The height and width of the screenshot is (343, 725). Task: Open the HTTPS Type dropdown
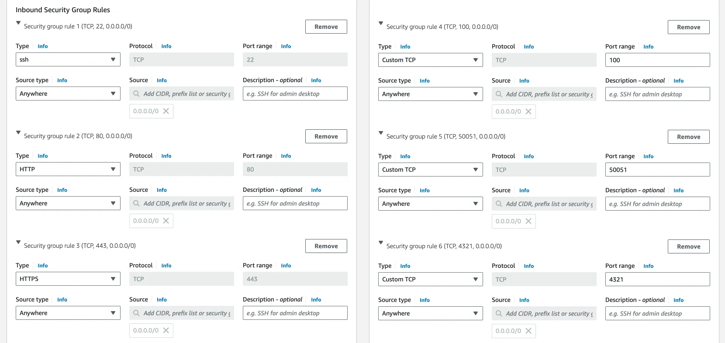coord(68,279)
